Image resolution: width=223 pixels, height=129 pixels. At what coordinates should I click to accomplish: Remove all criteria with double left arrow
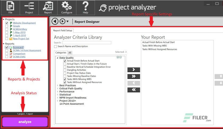tap(134, 90)
